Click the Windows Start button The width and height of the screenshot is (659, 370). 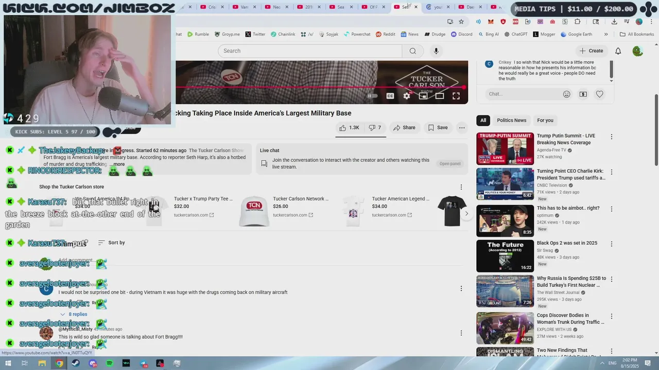coord(8,363)
